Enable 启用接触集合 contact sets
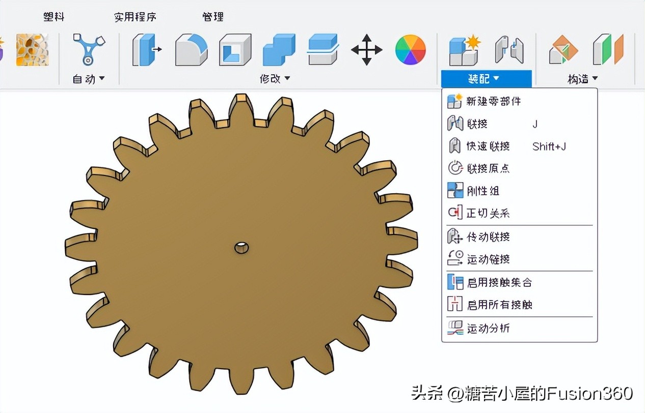This screenshot has width=645, height=413. (455, 282)
